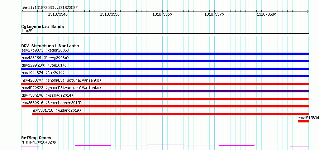Click the red bar under esv3680616

(x=165, y=106)
